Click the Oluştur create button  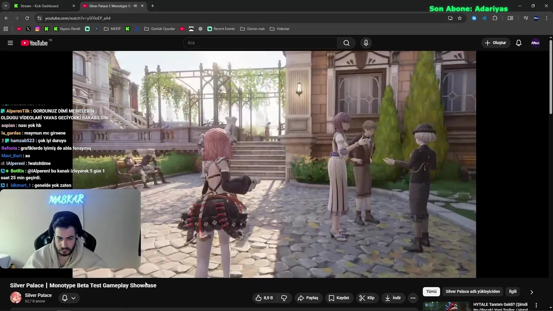click(x=495, y=43)
